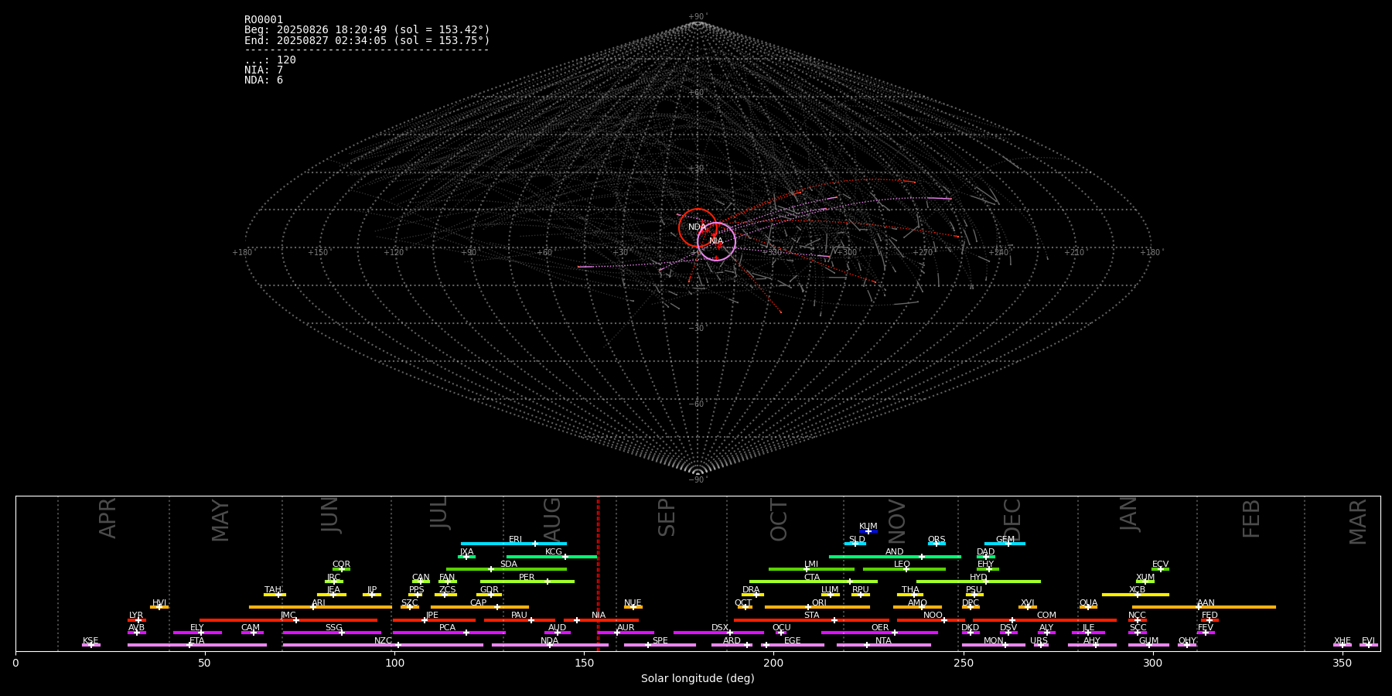The height and width of the screenshot is (696, 1392).
Task: Select the End timestamp line in header
Action: (367, 40)
